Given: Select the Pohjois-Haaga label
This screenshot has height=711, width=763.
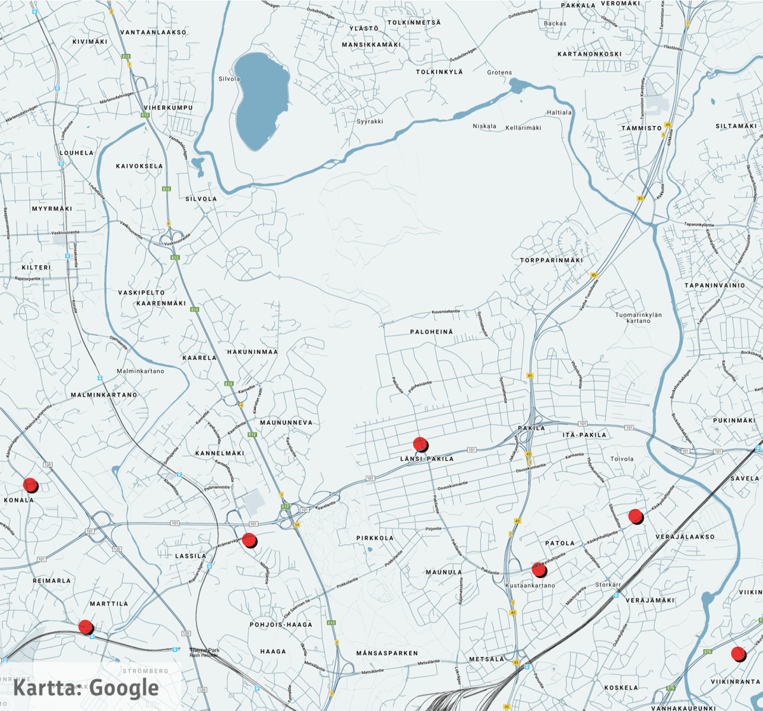Looking at the screenshot, I should point(281,625).
